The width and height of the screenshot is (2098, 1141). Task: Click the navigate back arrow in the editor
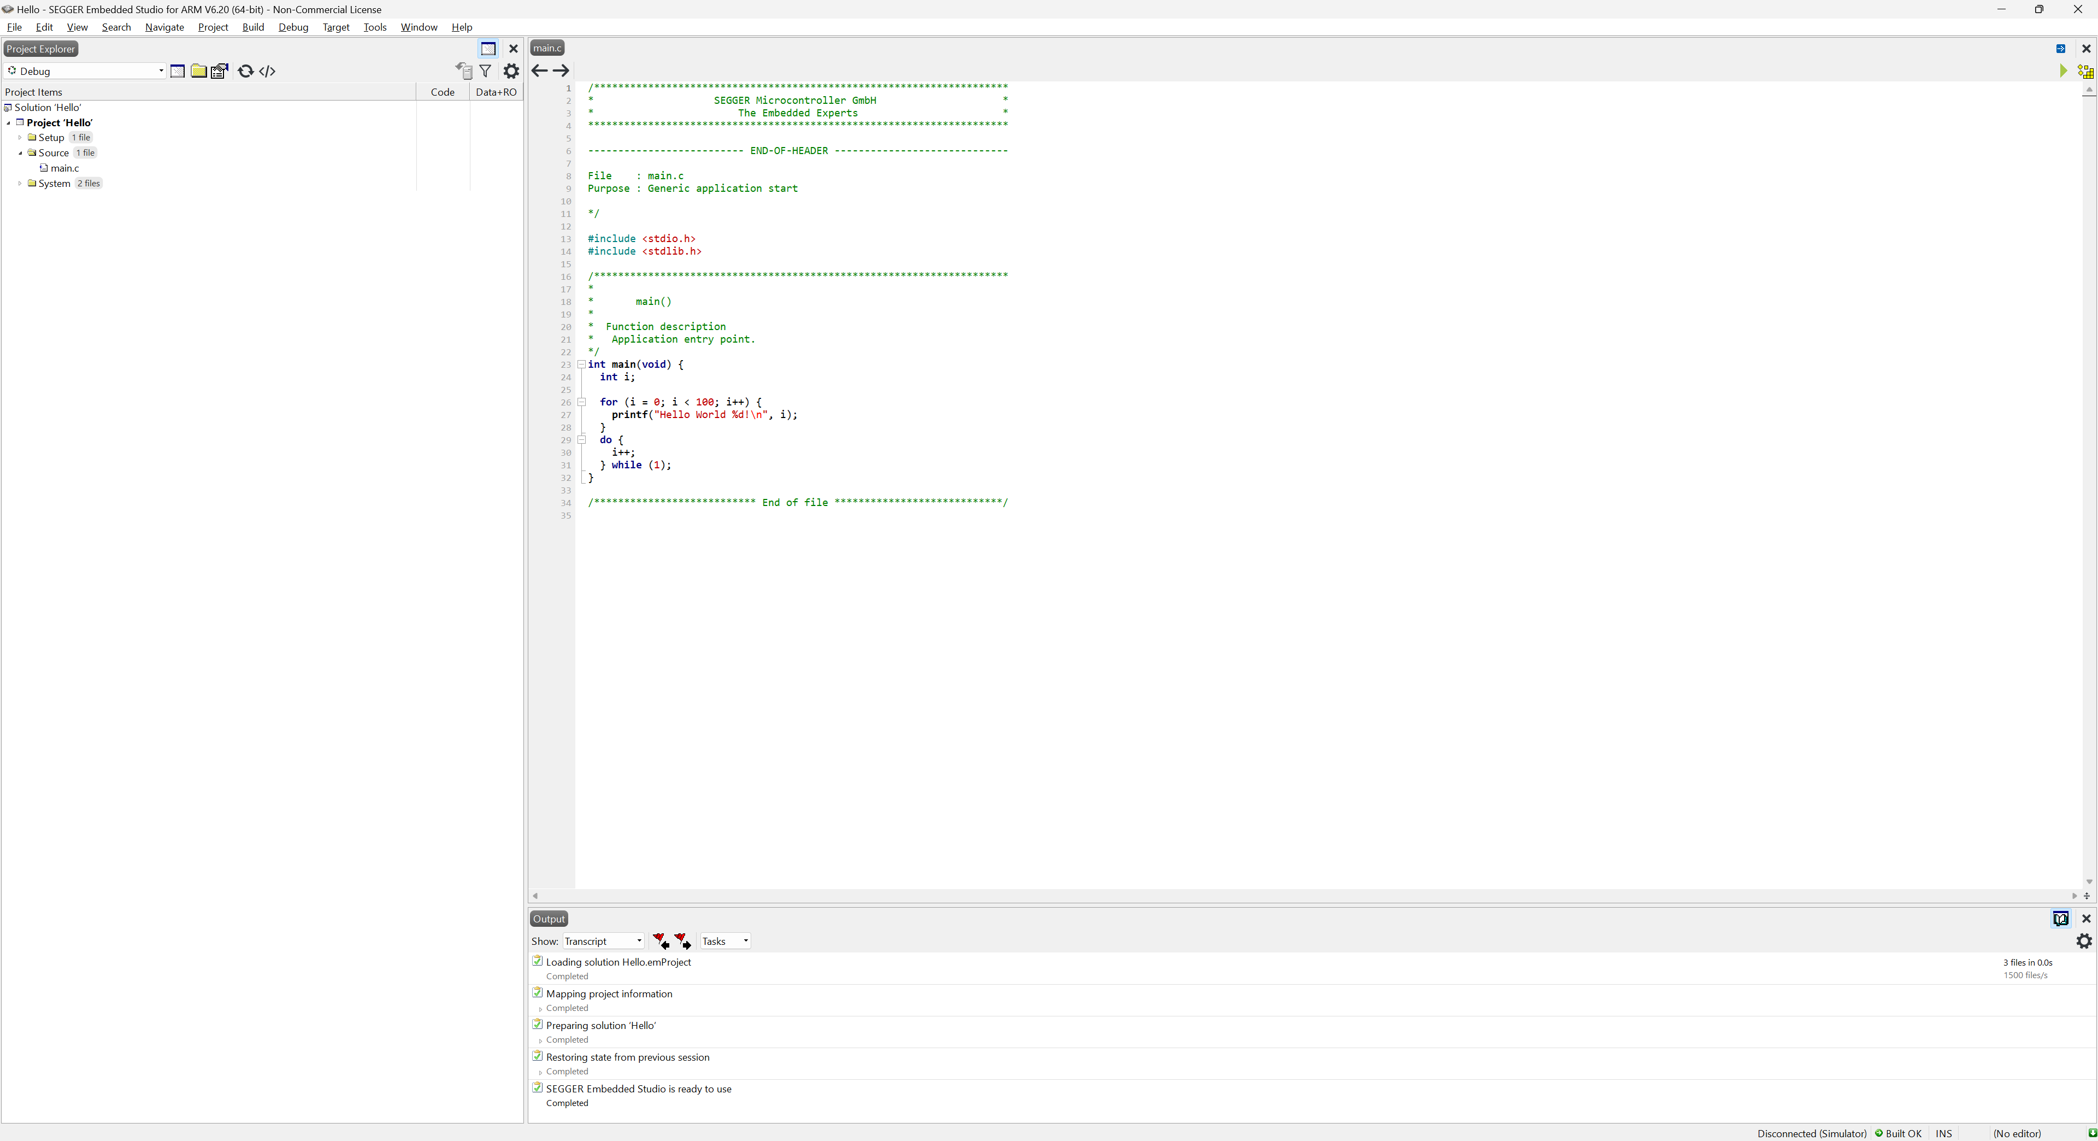(x=539, y=71)
